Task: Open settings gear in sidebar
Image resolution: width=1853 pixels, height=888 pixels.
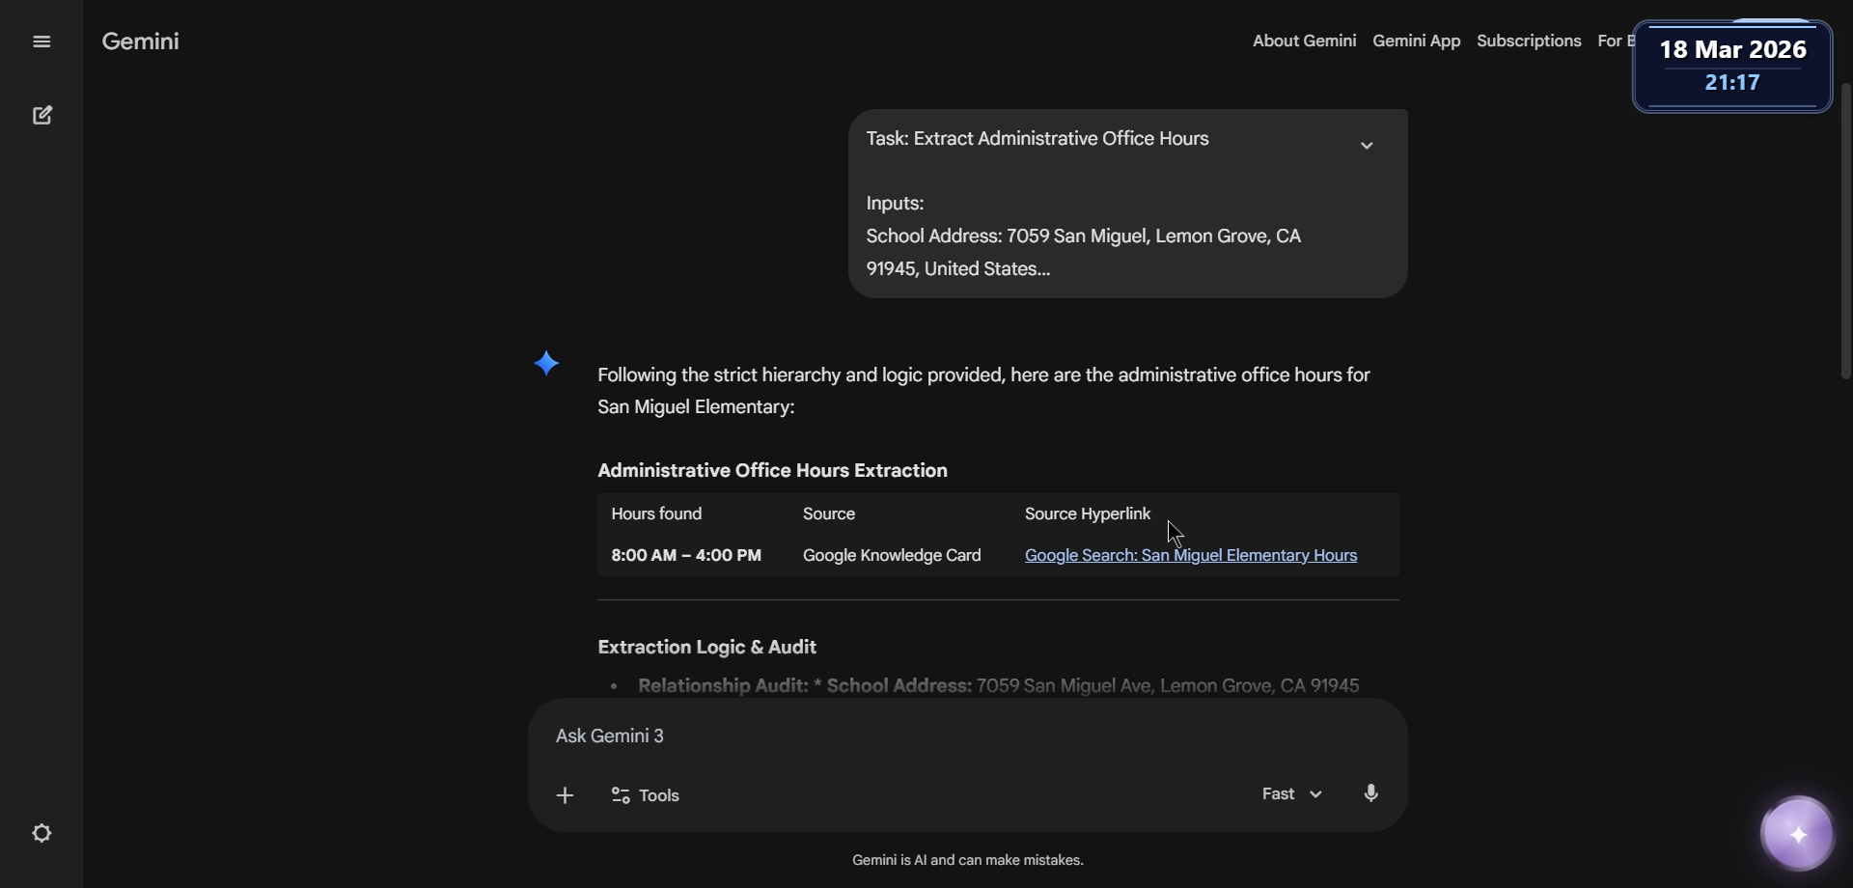Action: 41,833
